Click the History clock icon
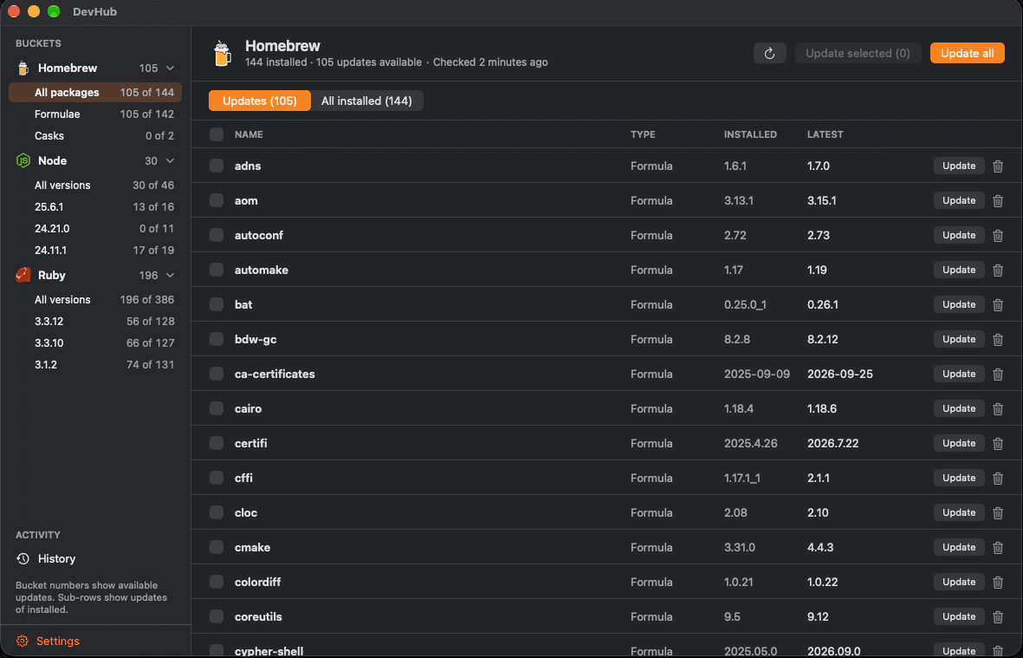This screenshot has height=658, width=1023. point(23,559)
